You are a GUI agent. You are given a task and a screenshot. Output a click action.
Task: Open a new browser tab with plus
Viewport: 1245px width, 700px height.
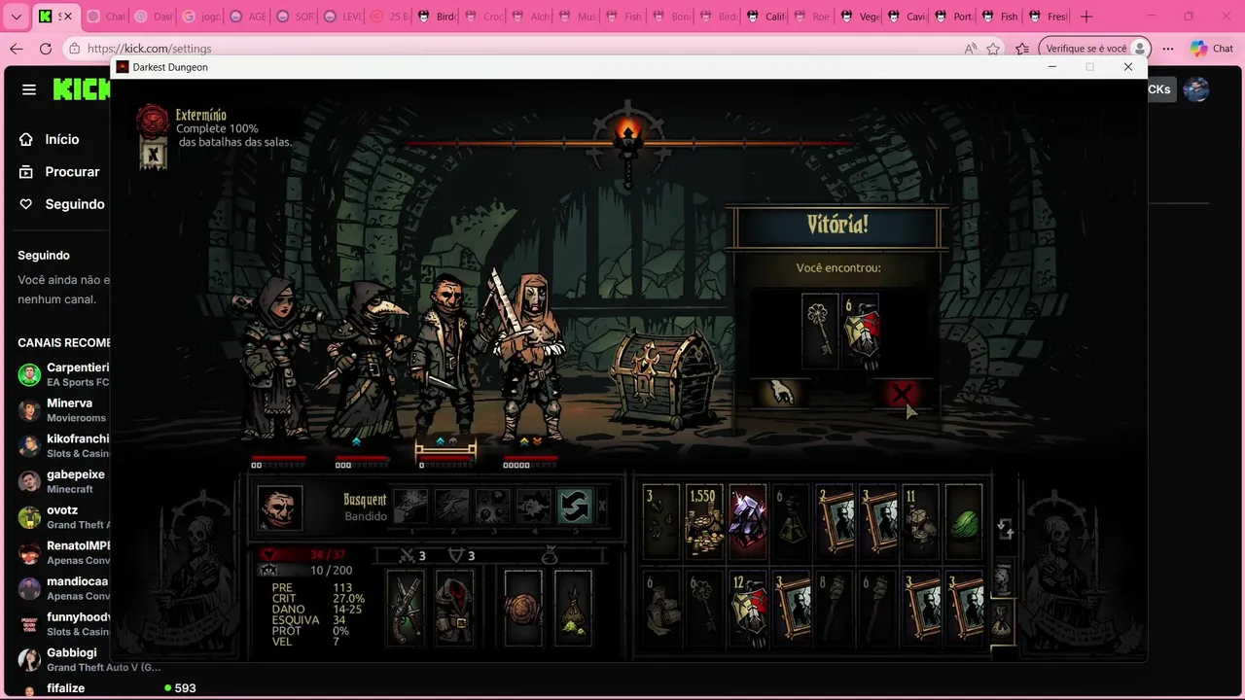1086,17
